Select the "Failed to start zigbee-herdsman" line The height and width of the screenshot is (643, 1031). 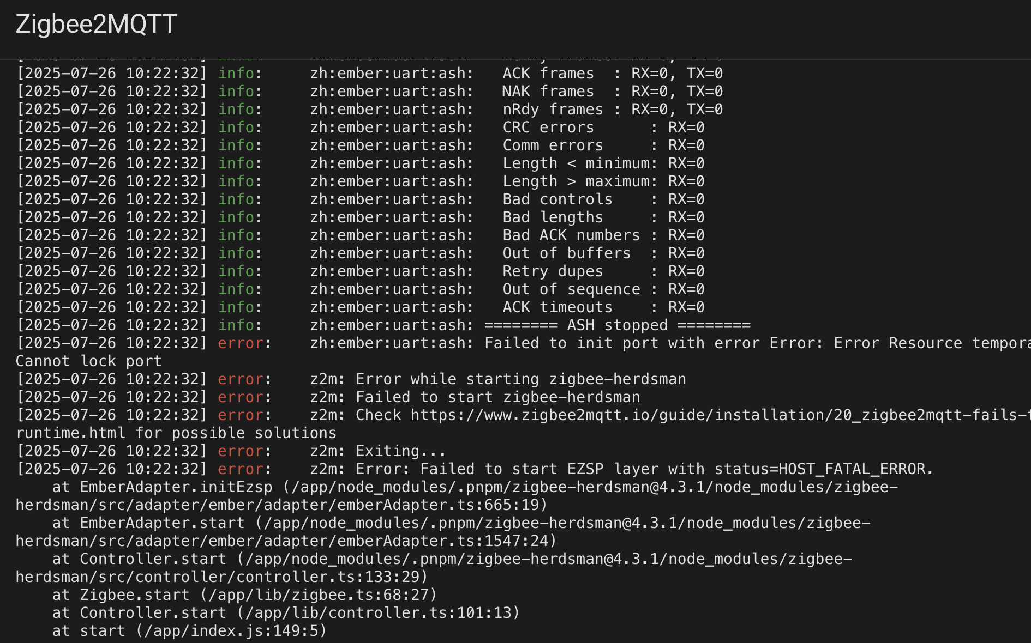coord(497,397)
